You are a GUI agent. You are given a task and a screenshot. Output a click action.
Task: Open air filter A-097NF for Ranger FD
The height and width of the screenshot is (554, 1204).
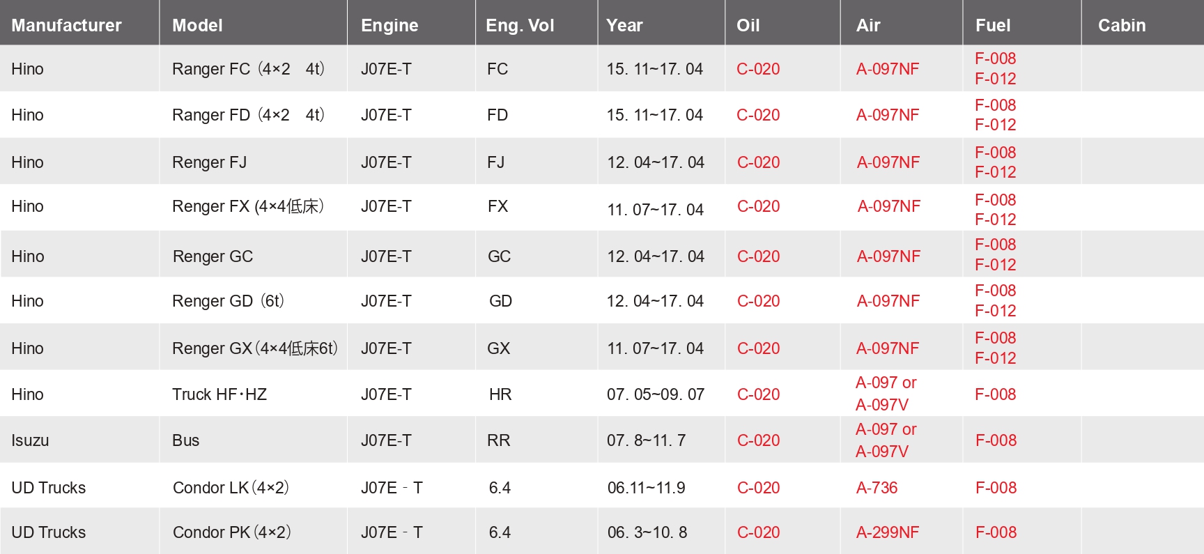point(888,115)
